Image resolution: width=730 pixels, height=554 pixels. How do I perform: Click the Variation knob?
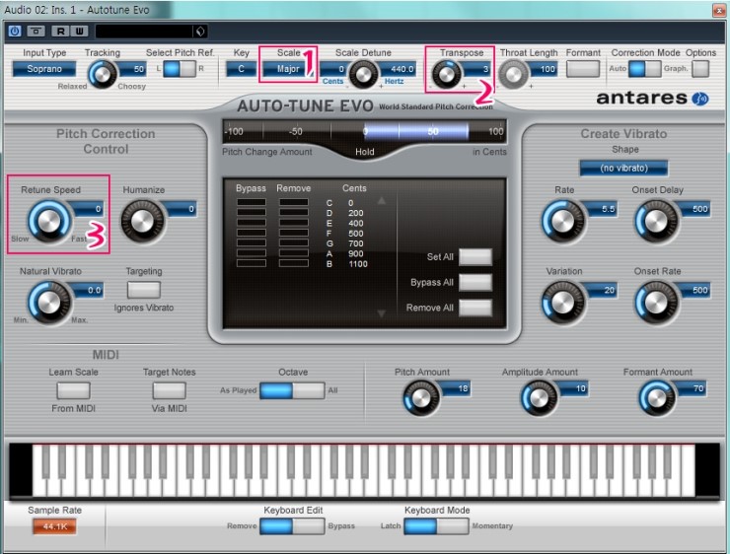(x=563, y=303)
